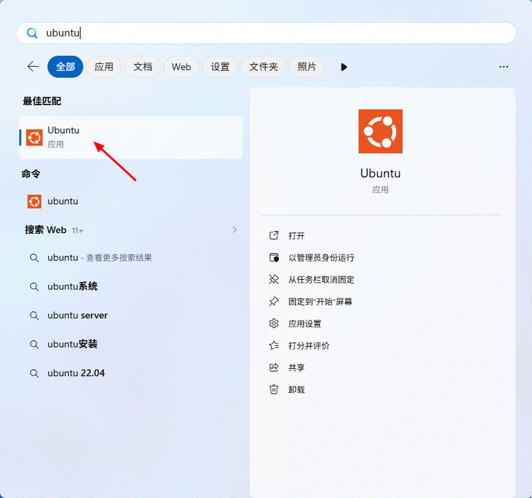Click search icon beside ubuntu安装

click(x=34, y=345)
